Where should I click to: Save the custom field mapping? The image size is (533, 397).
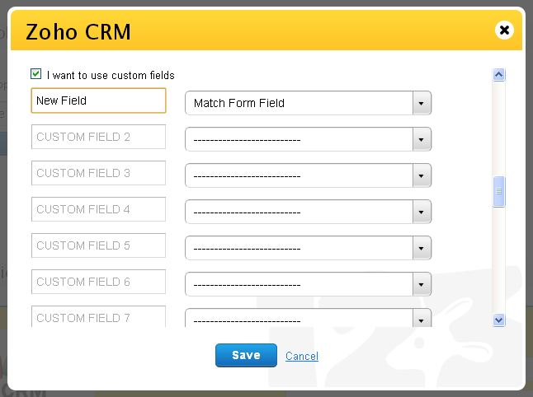point(246,355)
